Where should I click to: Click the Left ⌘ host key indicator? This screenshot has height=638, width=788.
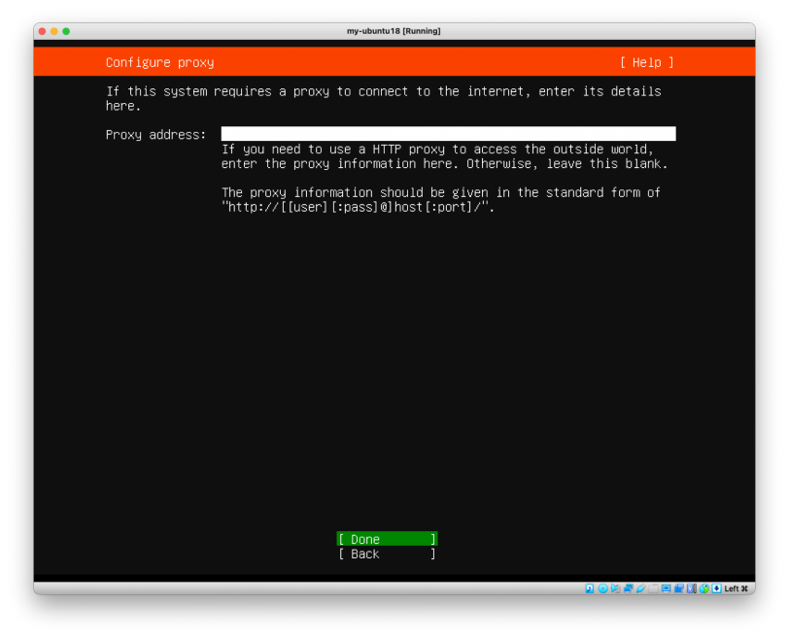coord(737,588)
